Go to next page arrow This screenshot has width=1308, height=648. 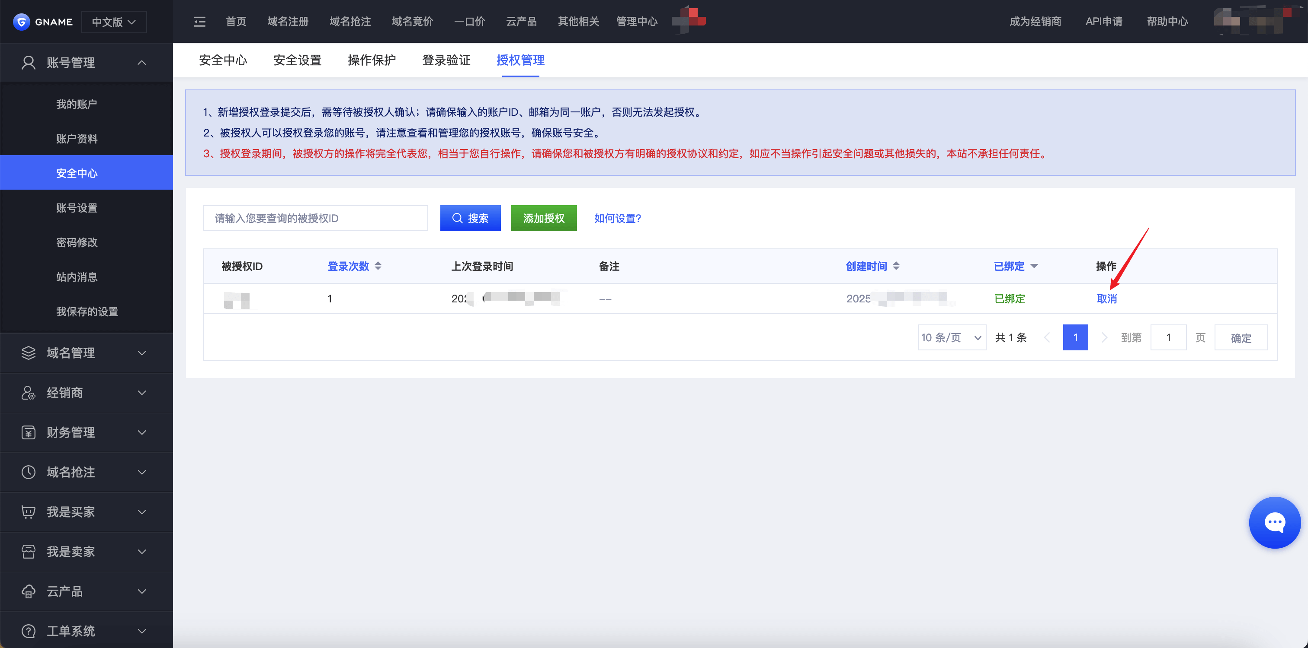(1104, 338)
